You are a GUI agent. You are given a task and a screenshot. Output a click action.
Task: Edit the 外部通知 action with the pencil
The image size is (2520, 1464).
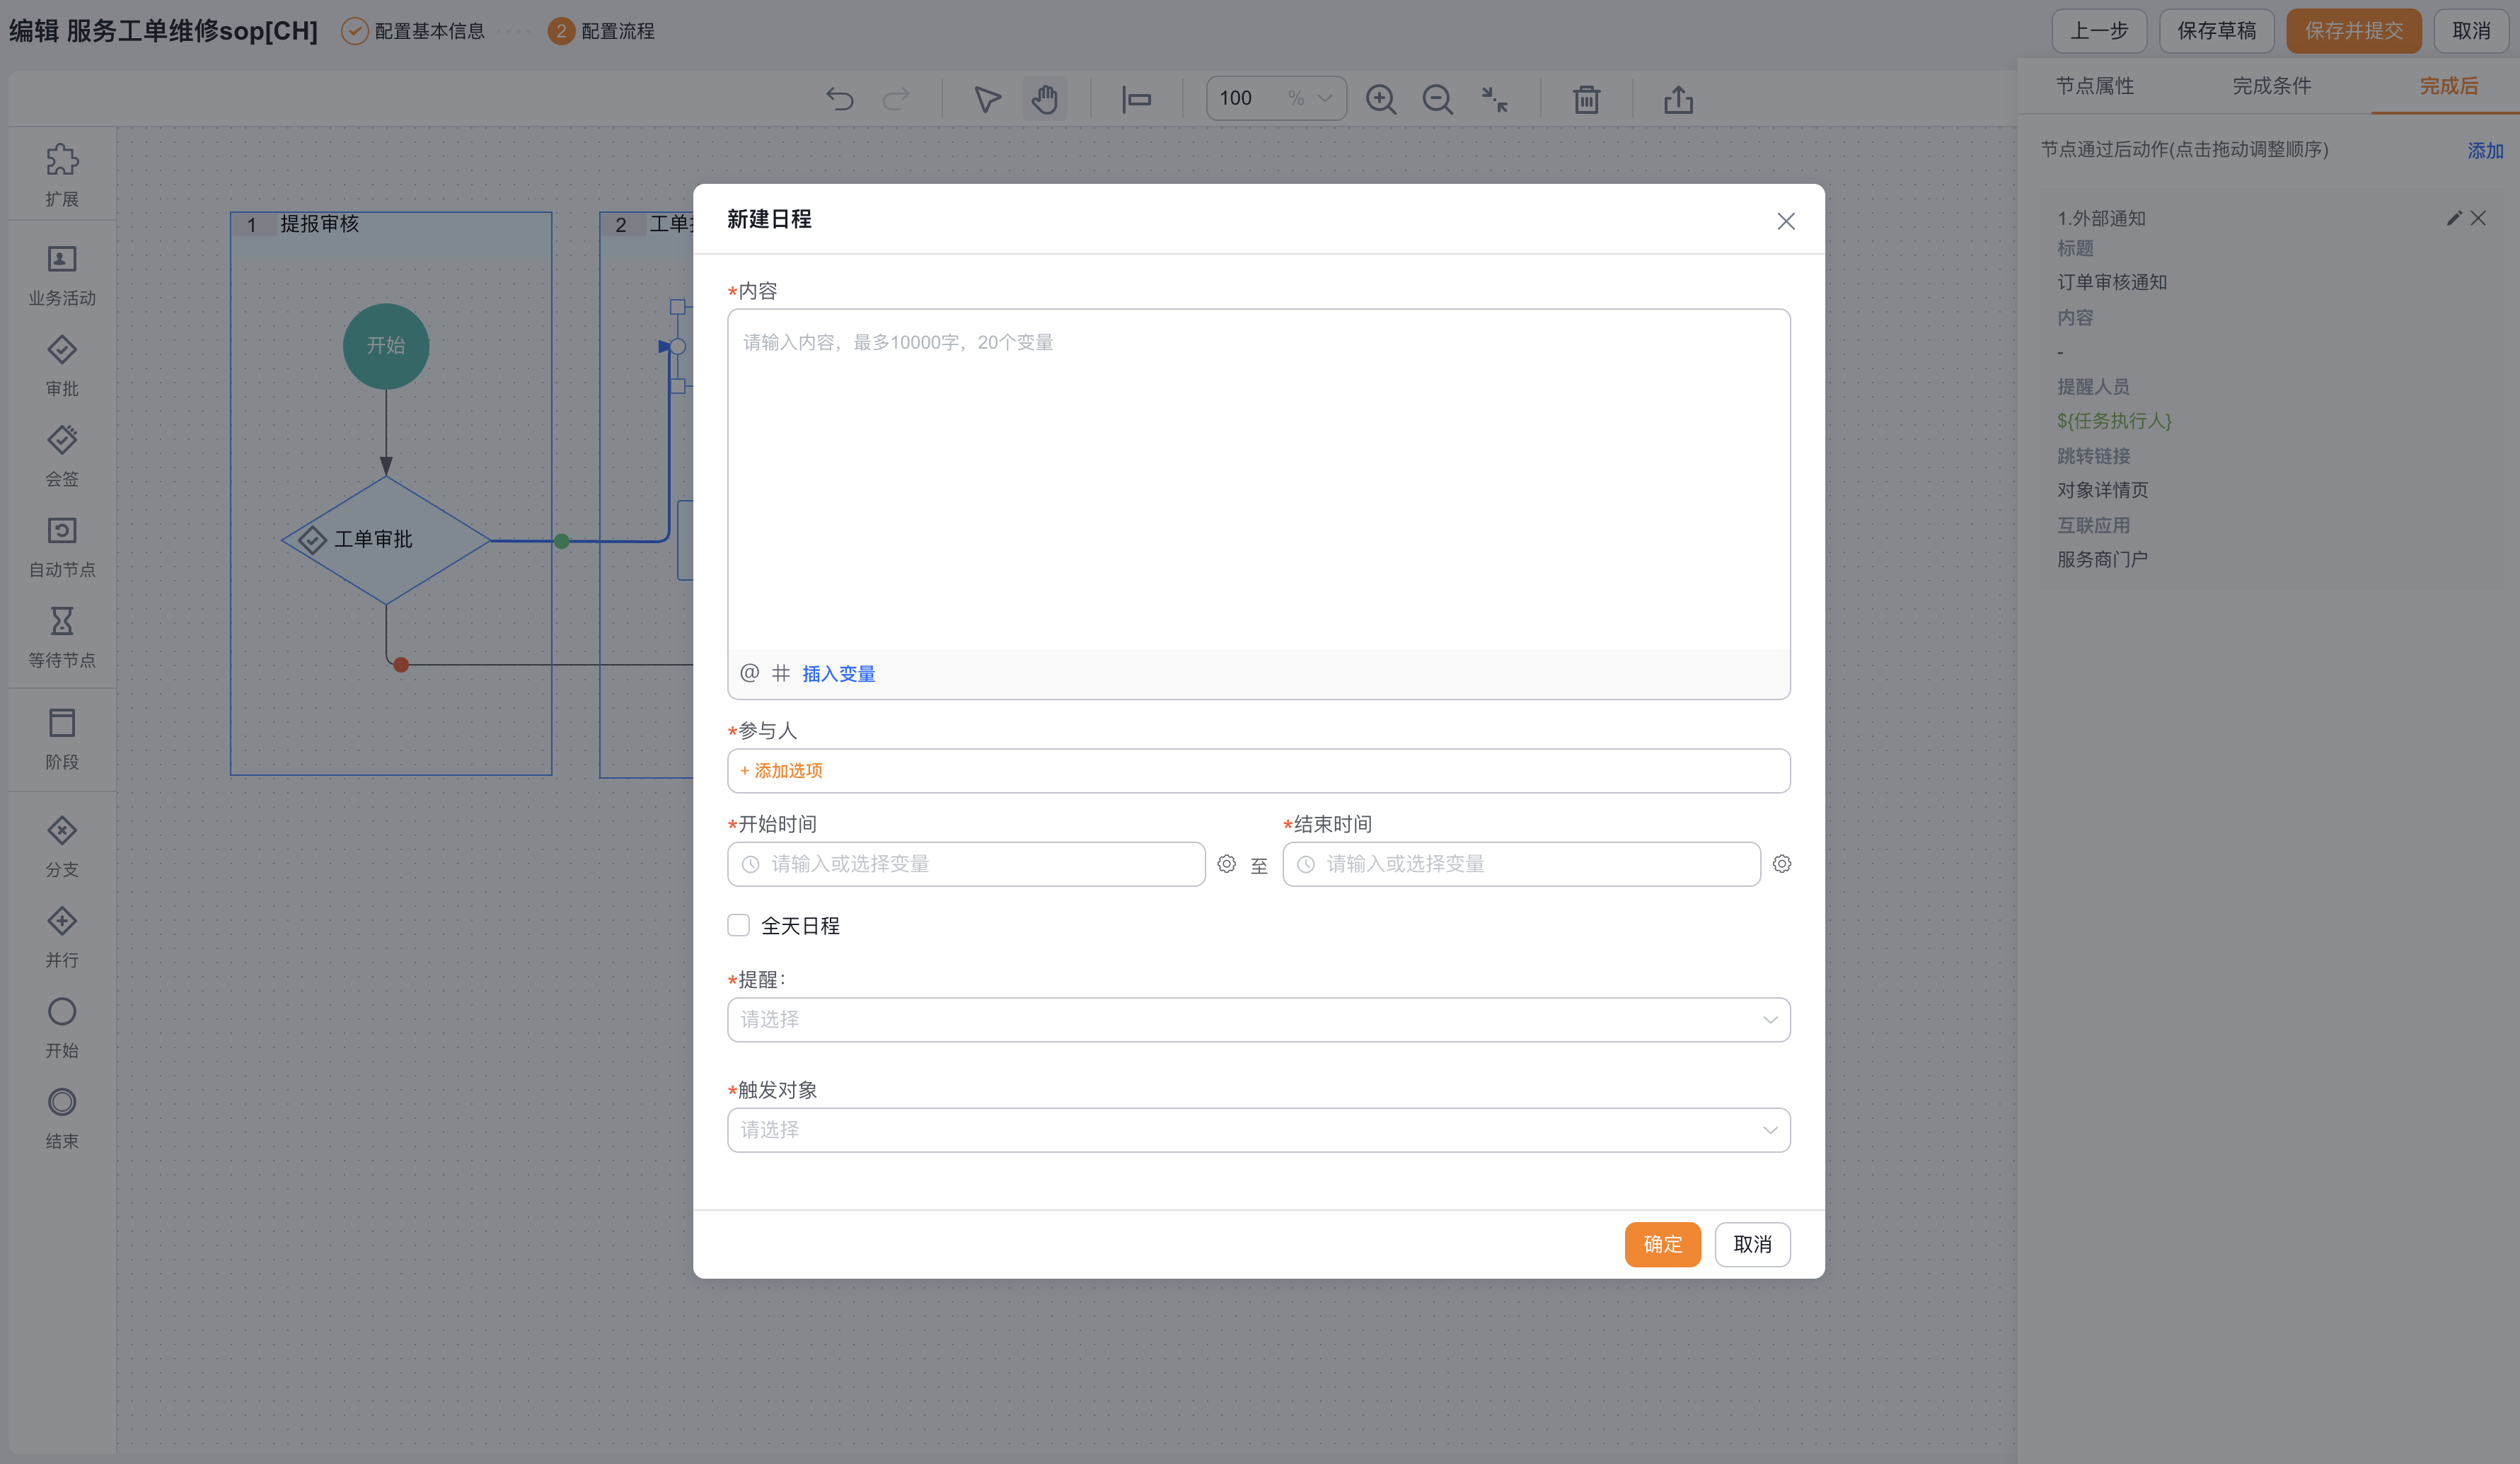click(2453, 218)
